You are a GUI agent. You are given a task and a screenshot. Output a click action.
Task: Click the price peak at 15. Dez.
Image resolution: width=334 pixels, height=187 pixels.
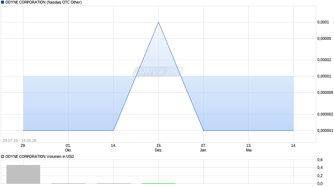(158, 22)
